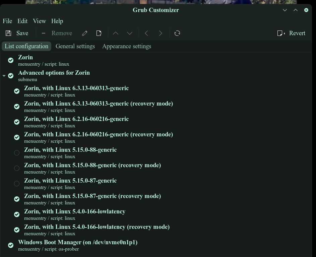Uncheck the Windows Boot Manager entry

pos(11,245)
